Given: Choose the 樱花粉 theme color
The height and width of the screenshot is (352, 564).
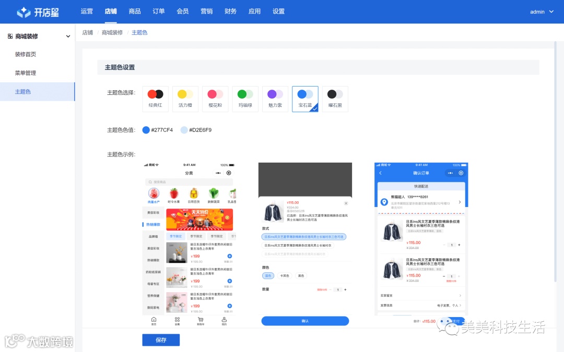Looking at the screenshot, I should pyautogui.click(x=215, y=99).
